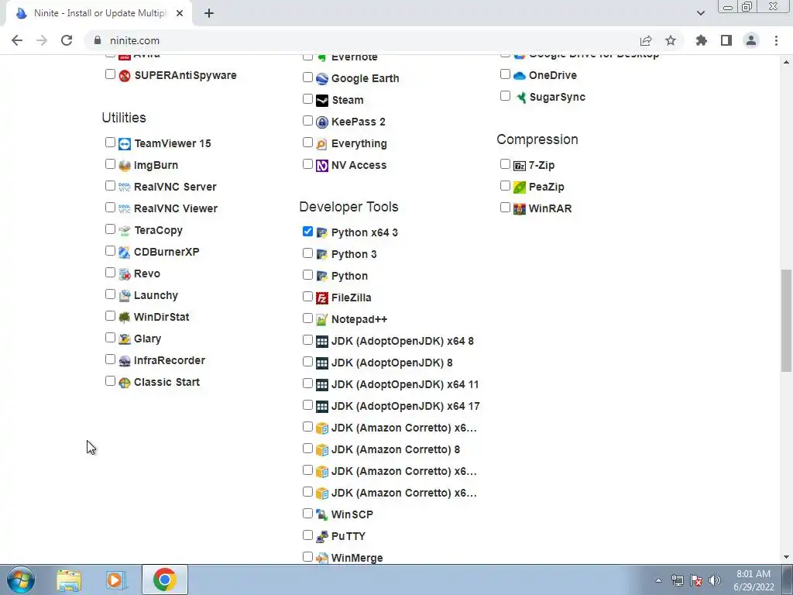Click the SugarSync bird icon
Image resolution: width=793 pixels, height=595 pixels.
pyautogui.click(x=520, y=97)
